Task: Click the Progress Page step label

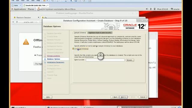Action: 52,75
